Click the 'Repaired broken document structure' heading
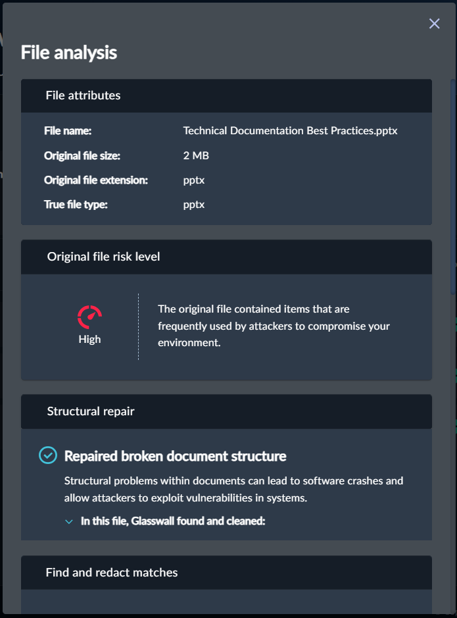Screen dimensions: 457x618 pos(175,456)
